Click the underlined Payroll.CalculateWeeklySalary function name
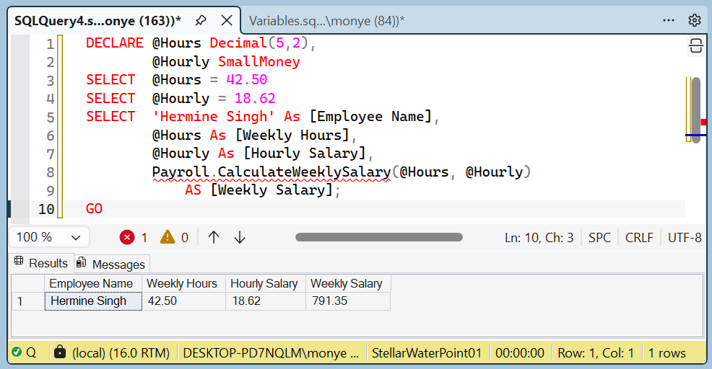 click(271, 172)
